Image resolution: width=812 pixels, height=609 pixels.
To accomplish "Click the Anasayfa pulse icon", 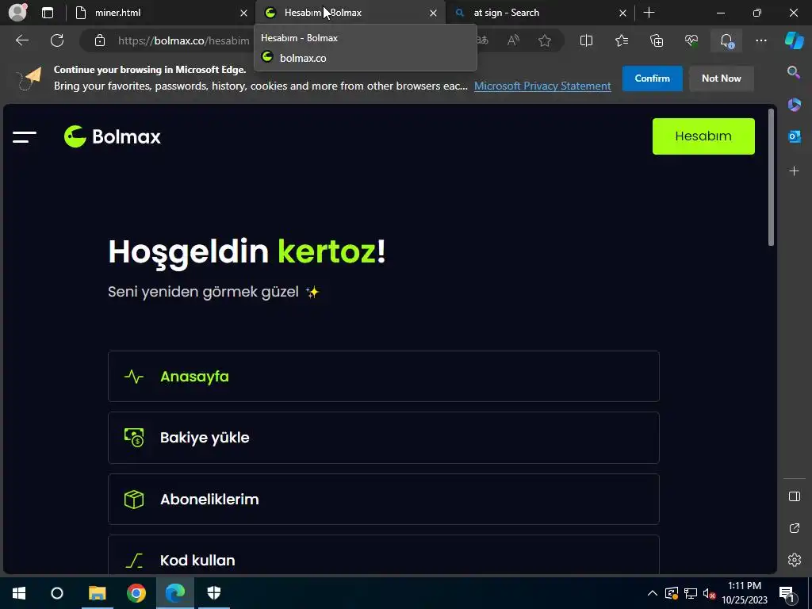I will pyautogui.click(x=133, y=377).
